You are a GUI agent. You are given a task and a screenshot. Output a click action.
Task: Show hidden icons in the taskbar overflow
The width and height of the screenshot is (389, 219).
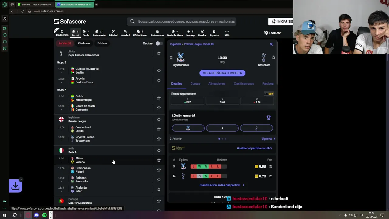[340, 215]
